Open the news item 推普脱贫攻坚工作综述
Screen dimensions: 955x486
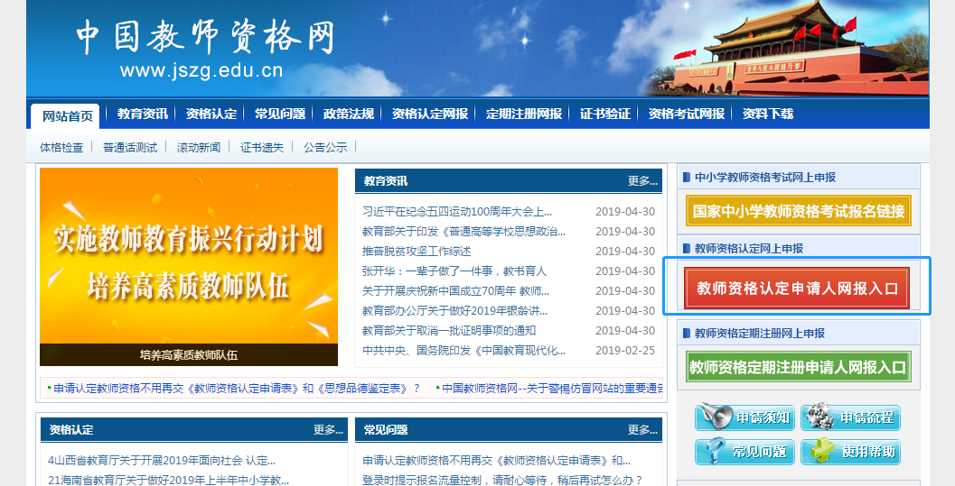(417, 252)
